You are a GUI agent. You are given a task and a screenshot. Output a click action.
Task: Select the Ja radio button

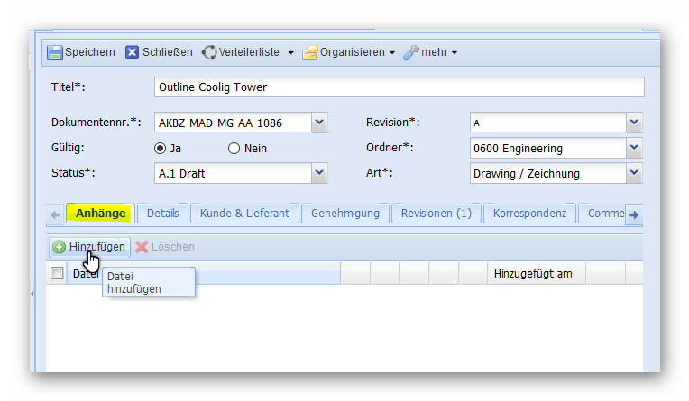(x=161, y=149)
